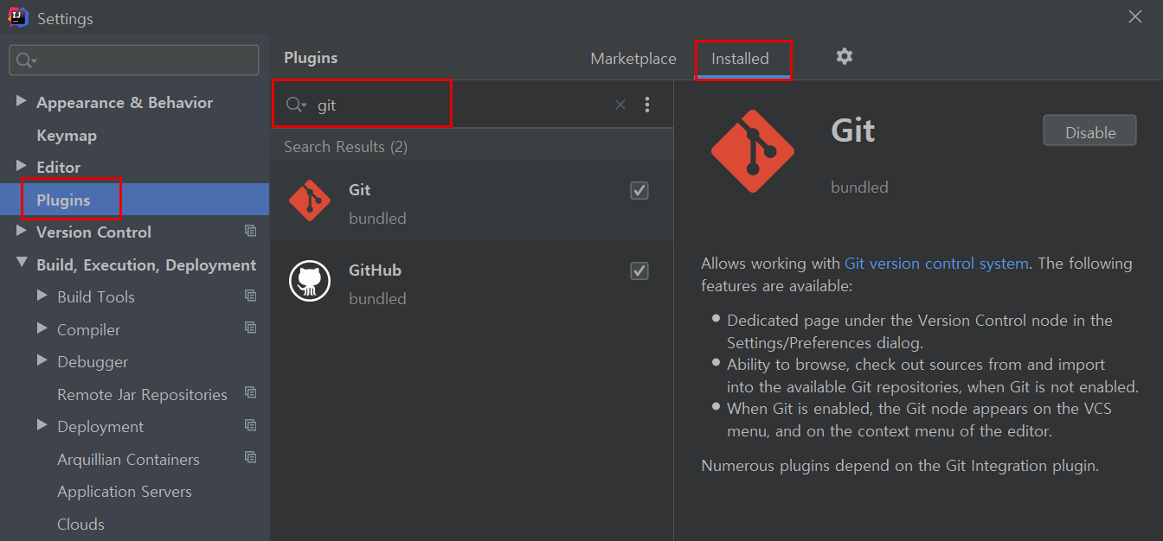Image resolution: width=1163 pixels, height=541 pixels.
Task: Click the Debugger tree label
Action: click(93, 362)
